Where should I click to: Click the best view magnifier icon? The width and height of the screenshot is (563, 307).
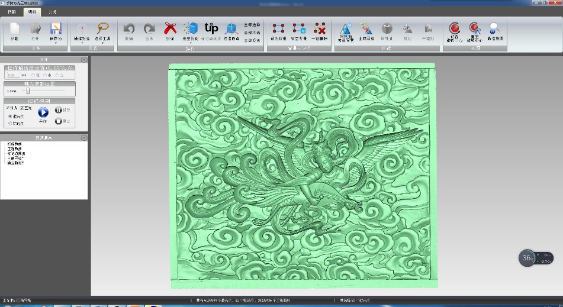coord(495,28)
